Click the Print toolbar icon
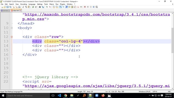 point(19,7)
